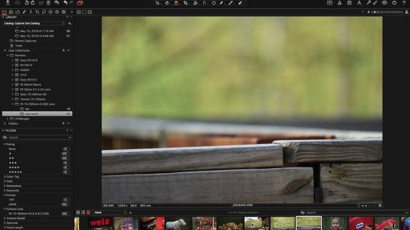Open Preferences gear icon
Viewport: 410px width, 230px height.
(x=395, y=3)
